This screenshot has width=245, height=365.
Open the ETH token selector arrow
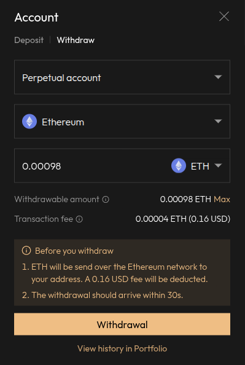(x=218, y=165)
